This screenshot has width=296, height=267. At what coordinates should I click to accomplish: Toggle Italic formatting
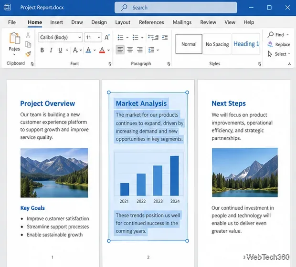(51, 50)
